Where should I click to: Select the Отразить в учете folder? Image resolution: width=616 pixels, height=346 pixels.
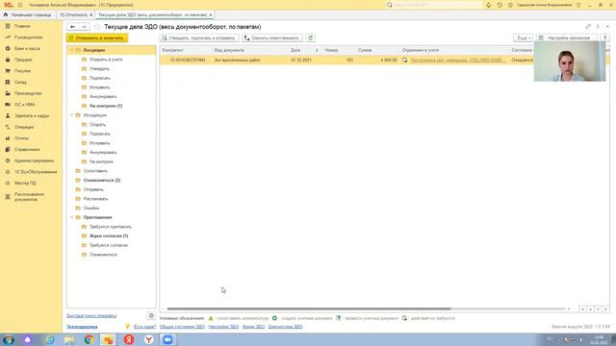pos(106,60)
